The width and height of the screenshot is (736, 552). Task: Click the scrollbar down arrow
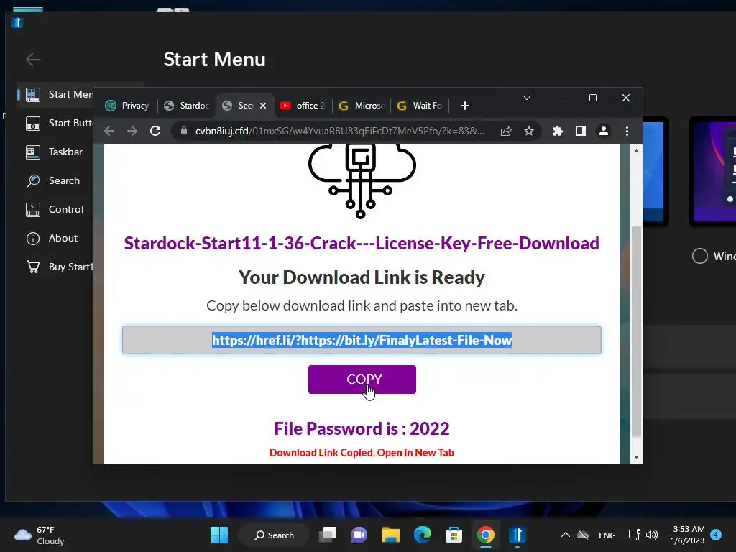(x=636, y=456)
